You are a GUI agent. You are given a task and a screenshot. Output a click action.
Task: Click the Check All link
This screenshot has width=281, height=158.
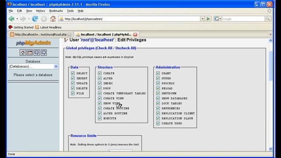tap(104, 48)
